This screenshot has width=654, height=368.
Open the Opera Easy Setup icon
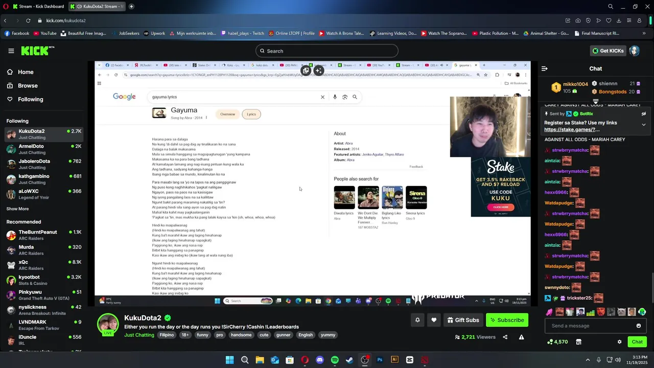[x=629, y=20]
